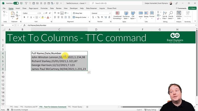Click the Filter funnel icon in quick access toolbar

point(26,3)
